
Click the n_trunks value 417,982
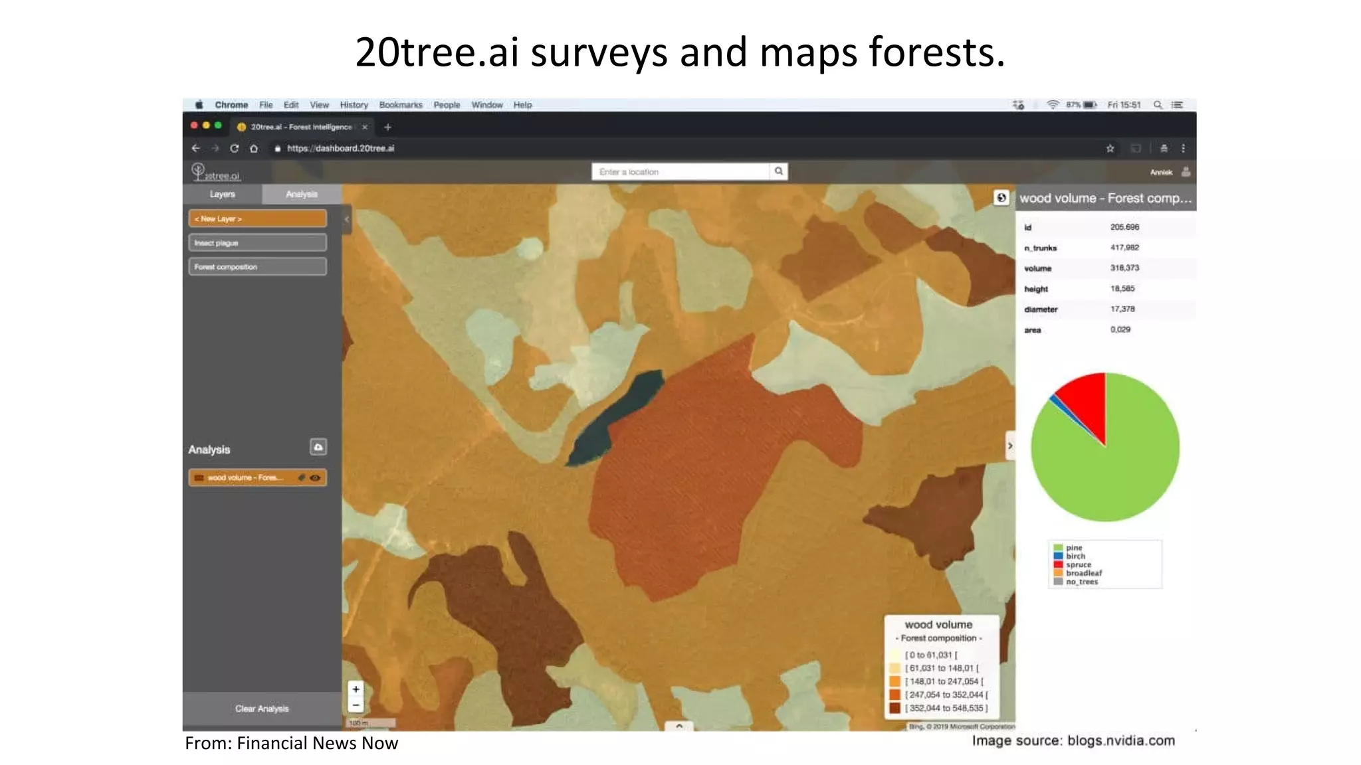pyautogui.click(x=1124, y=247)
